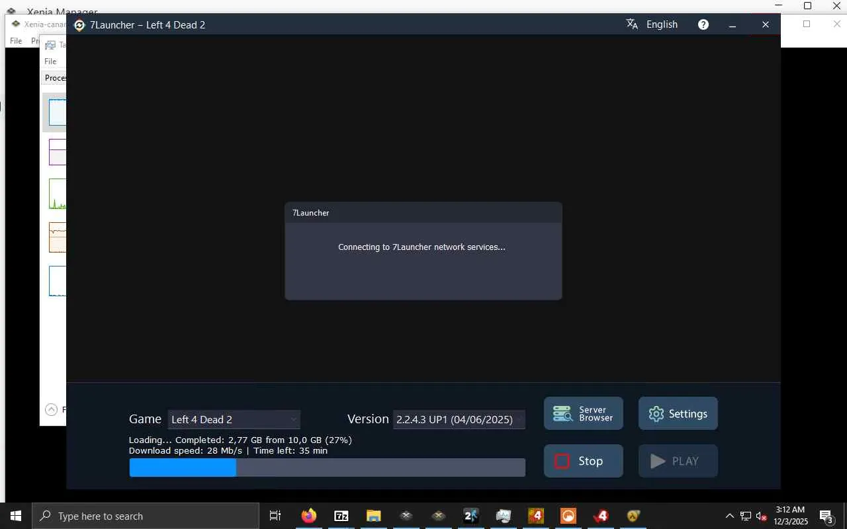This screenshot has width=847, height=529.
Task: Select the green Disk graph thumbnail
Action: click(58, 194)
